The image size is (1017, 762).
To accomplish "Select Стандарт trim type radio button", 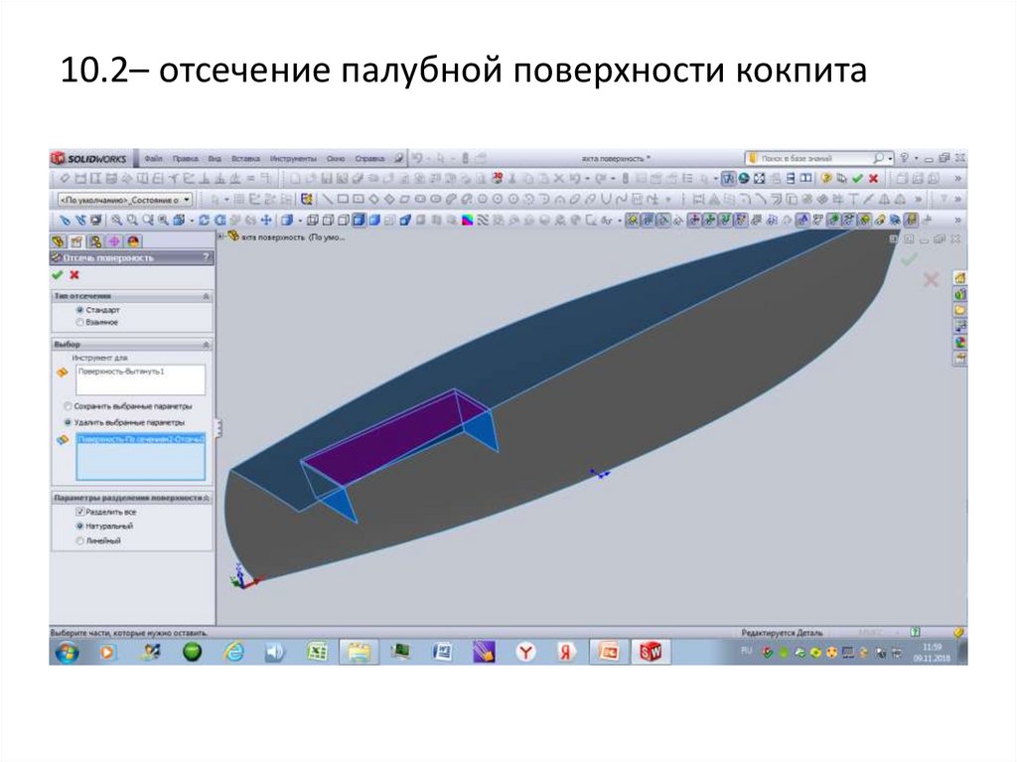I will [80, 310].
